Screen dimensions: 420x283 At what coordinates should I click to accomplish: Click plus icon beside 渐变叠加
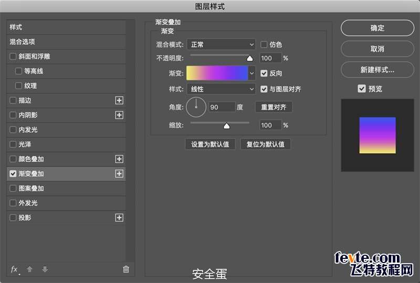click(119, 173)
